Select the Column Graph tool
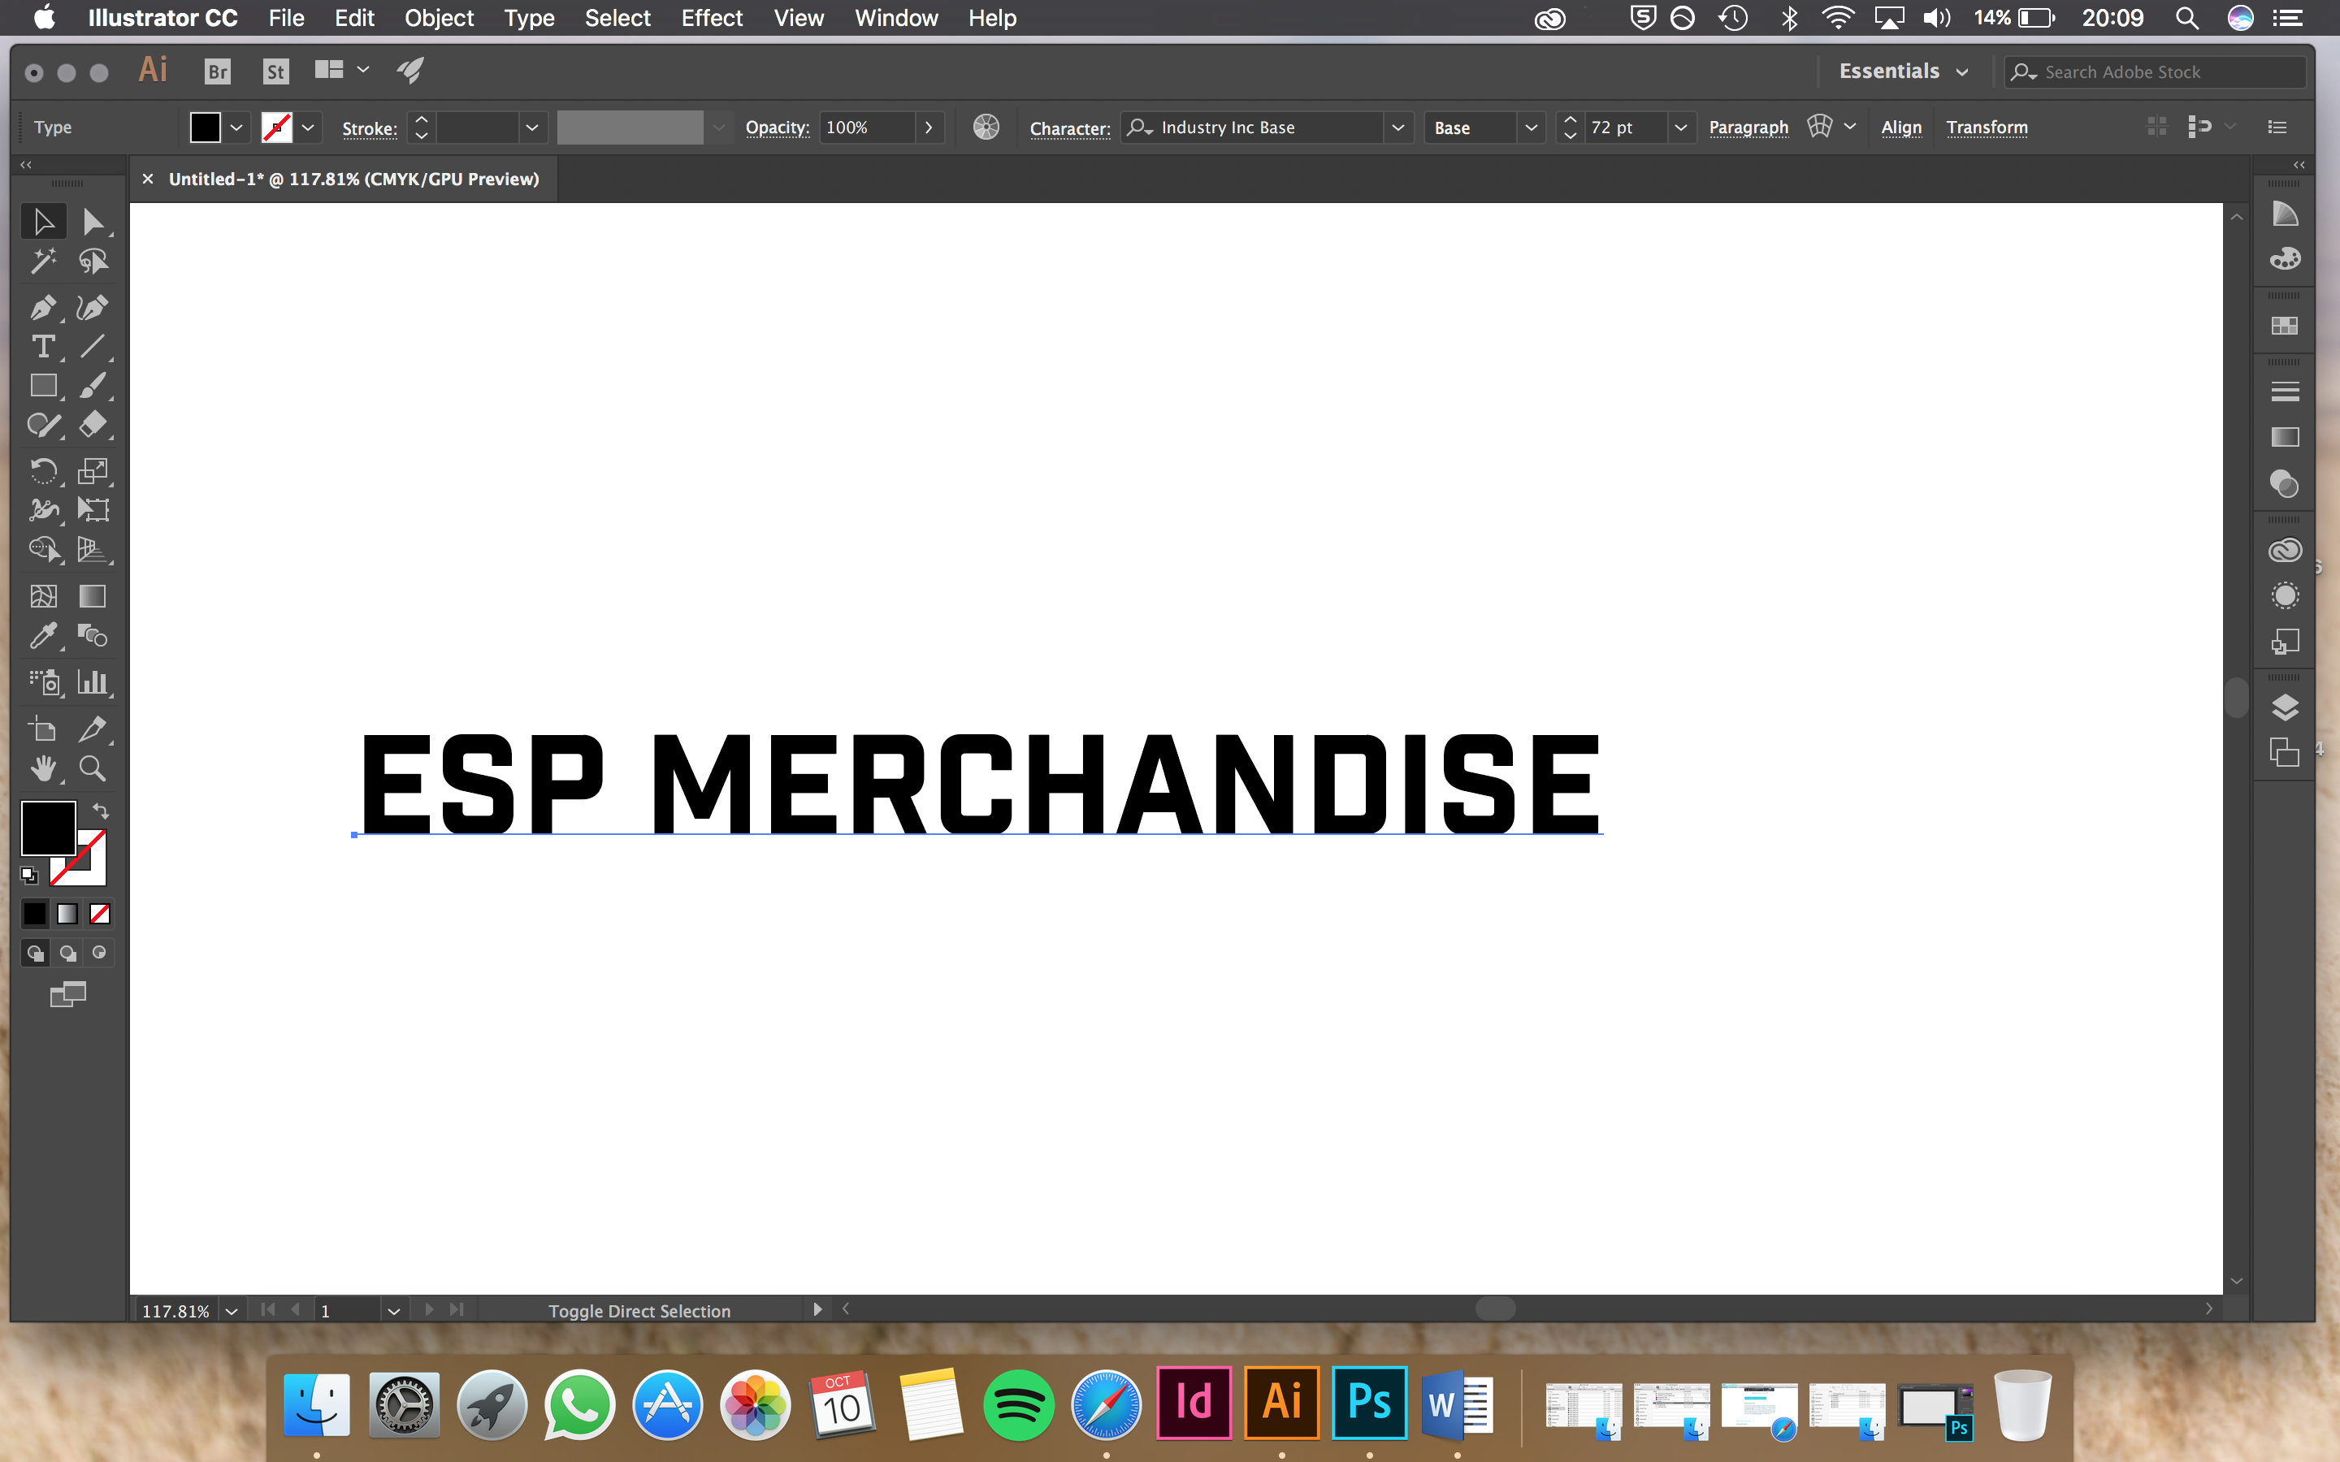Viewport: 2340px width, 1462px height. click(93, 682)
